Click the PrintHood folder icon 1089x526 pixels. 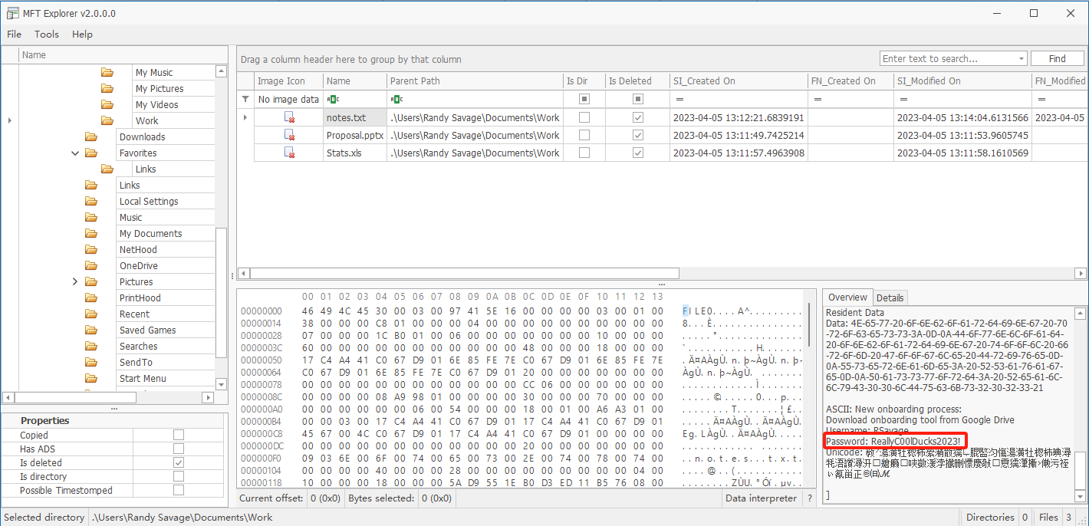(91, 298)
